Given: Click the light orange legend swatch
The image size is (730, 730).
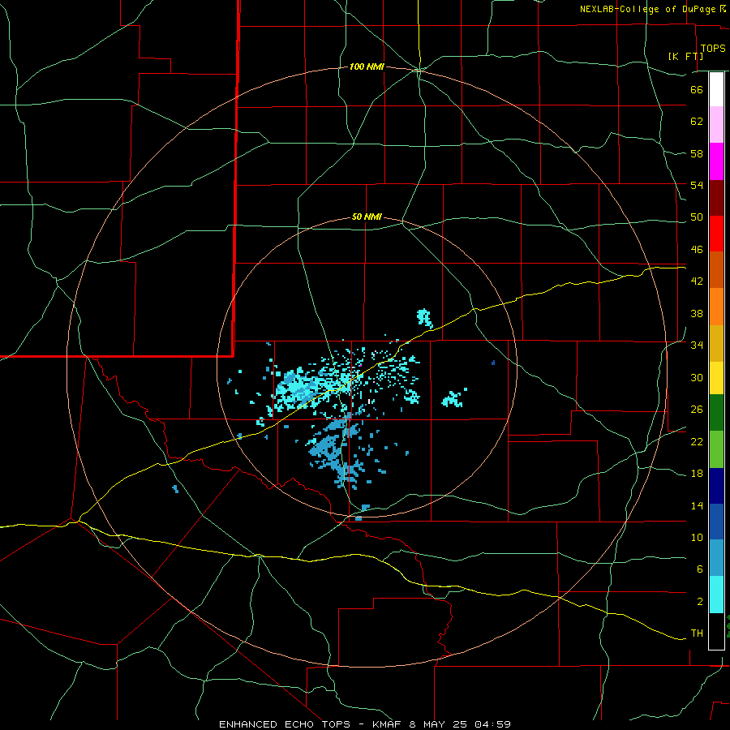Looking at the screenshot, I should click(716, 307).
